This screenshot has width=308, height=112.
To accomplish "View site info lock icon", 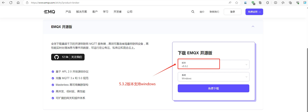I will click(27, 3).
